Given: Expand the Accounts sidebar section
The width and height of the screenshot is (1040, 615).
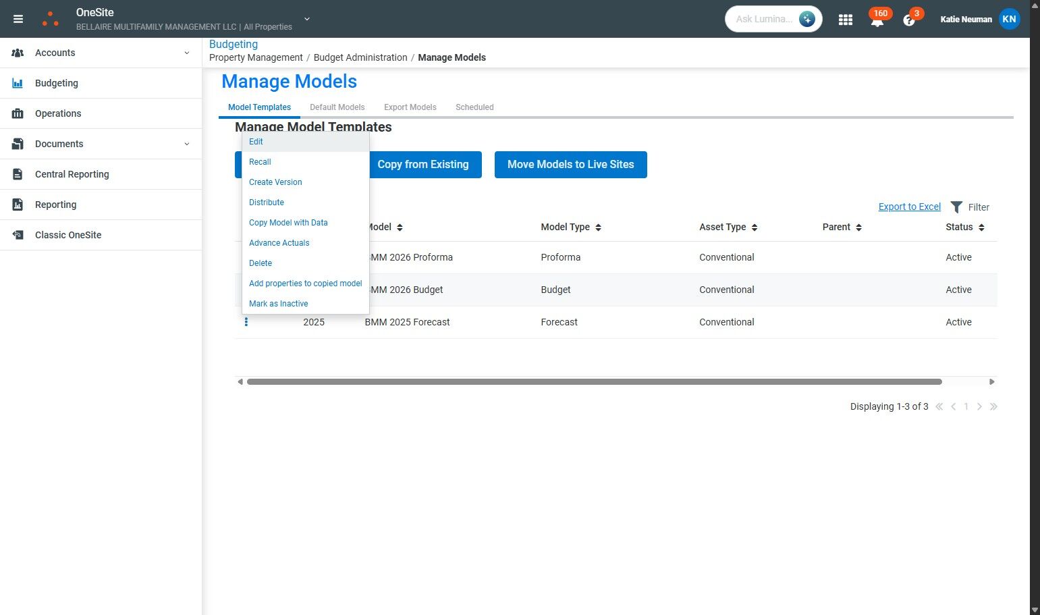Looking at the screenshot, I should pos(187,53).
